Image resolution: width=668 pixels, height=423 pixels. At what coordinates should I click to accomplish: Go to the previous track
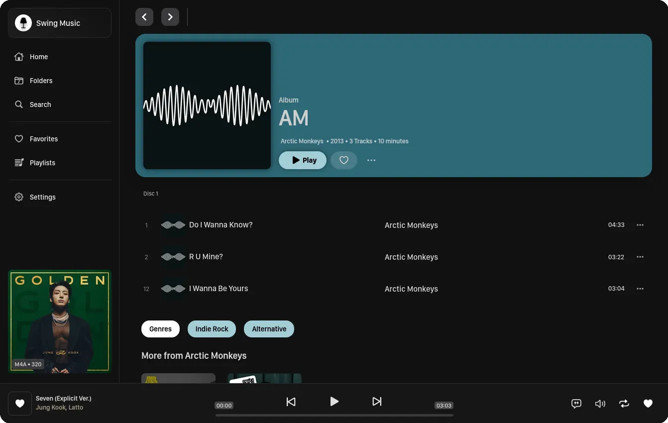click(291, 402)
